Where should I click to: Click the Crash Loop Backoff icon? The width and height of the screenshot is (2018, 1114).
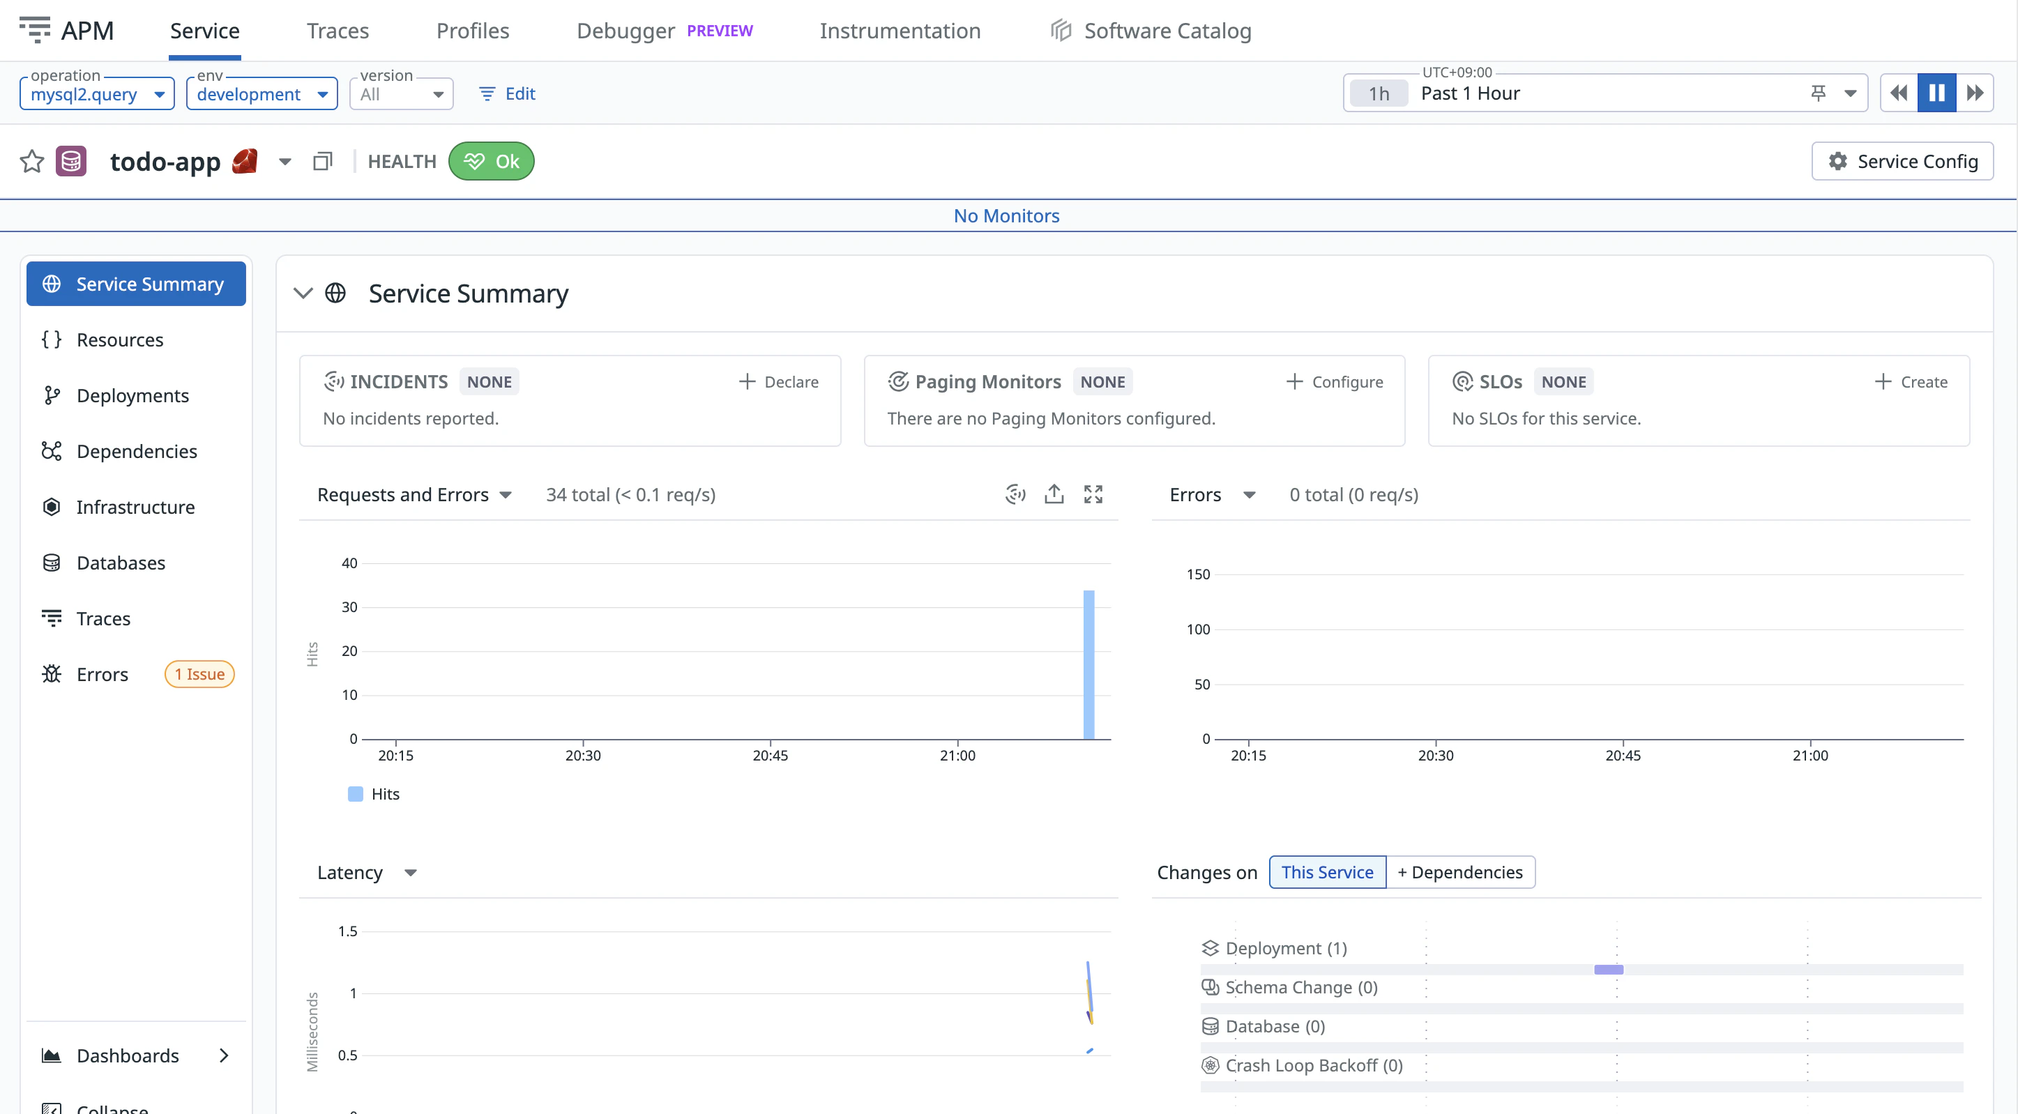pos(1211,1065)
